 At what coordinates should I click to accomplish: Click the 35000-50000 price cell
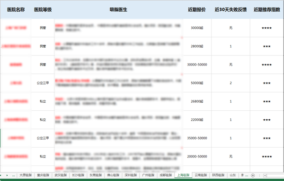197,138
